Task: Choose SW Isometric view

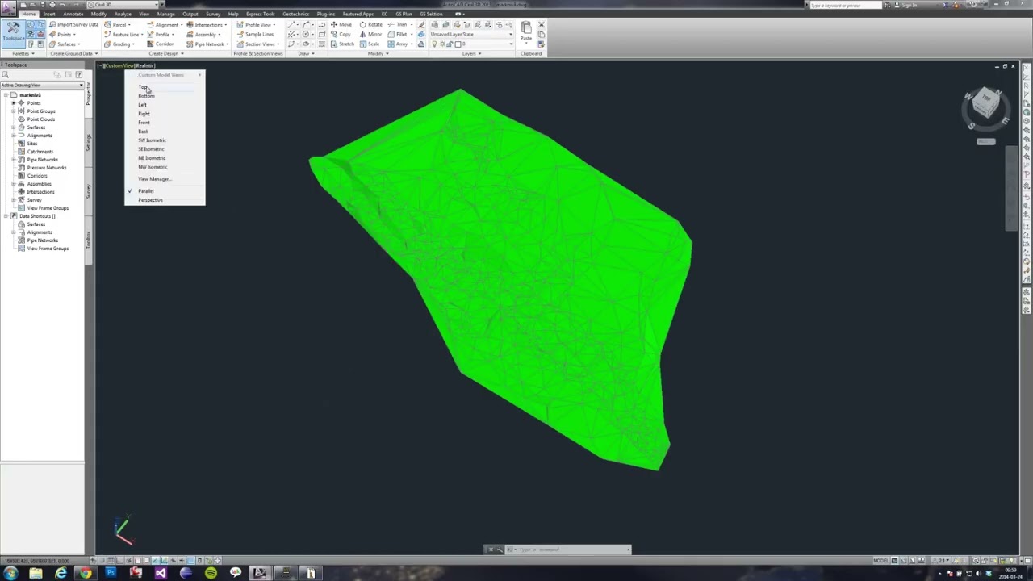Action: (152, 140)
